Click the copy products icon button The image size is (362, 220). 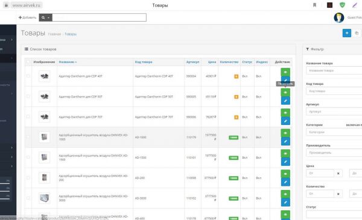coord(357,33)
